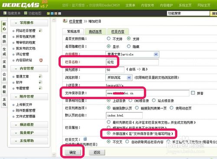The width and height of the screenshot is (217, 159).
Task: Open the 内容模型 dropdown showing 普通文章|article
Action: point(132,54)
